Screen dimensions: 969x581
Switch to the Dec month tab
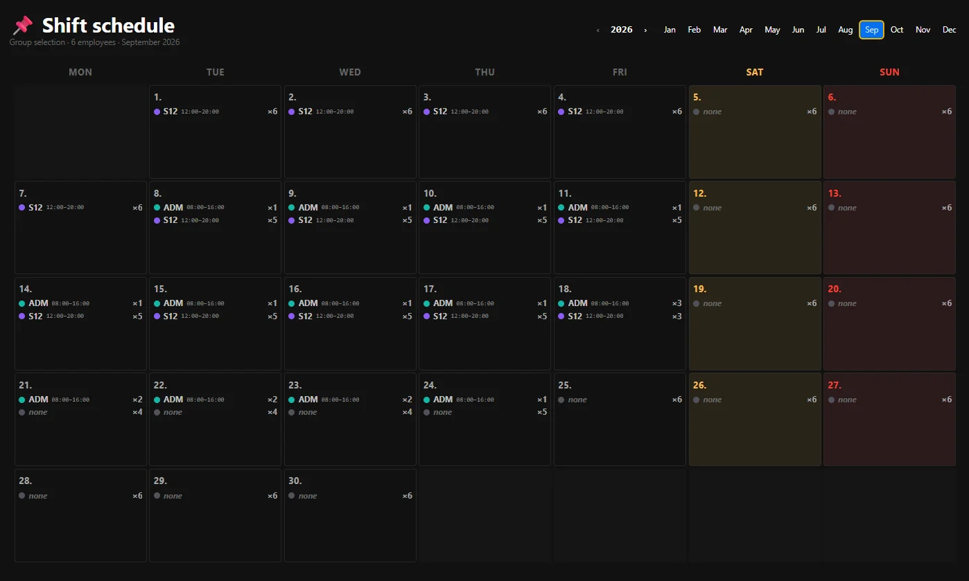(949, 30)
